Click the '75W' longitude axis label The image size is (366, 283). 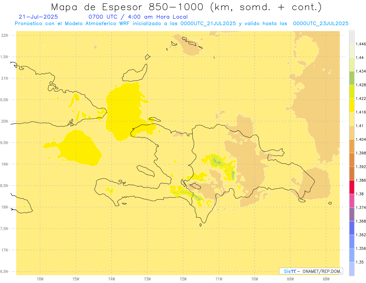coord(76,279)
